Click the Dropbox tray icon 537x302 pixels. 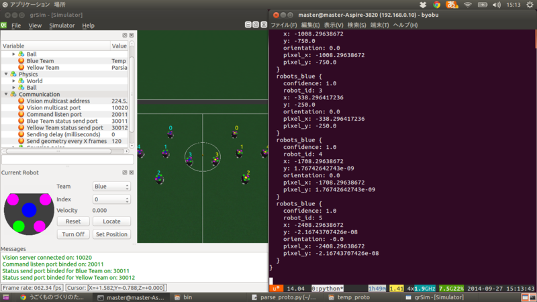[423, 5]
